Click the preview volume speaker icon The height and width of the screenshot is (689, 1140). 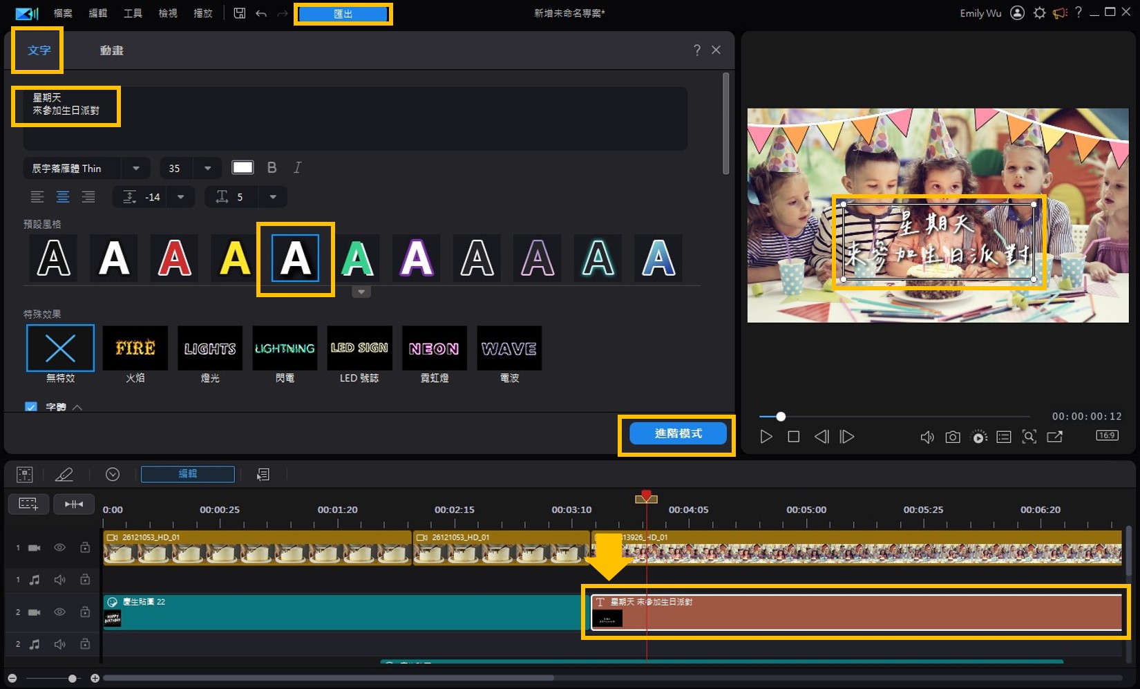pos(927,437)
